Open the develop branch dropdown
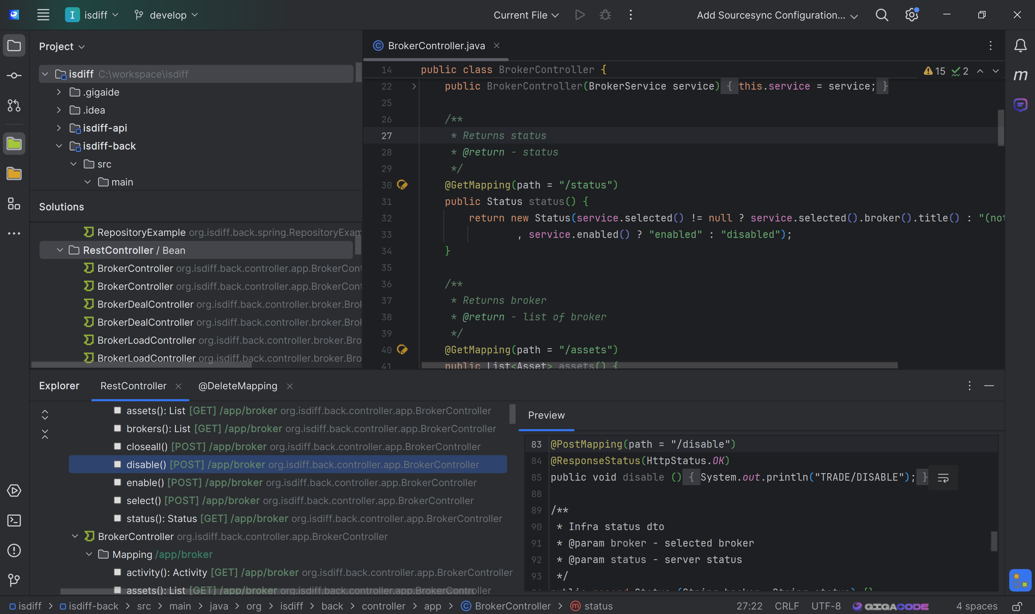Image resolution: width=1035 pixels, height=614 pixels. pyautogui.click(x=166, y=15)
